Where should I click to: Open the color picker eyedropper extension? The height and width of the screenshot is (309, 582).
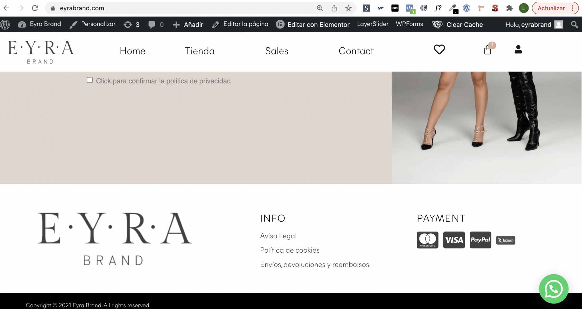(x=453, y=9)
